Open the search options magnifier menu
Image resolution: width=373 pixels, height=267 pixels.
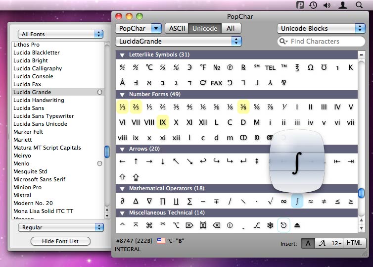[283, 41]
